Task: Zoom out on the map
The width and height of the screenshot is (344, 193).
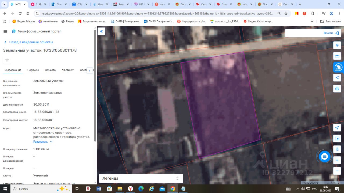Action: click(x=337, y=171)
